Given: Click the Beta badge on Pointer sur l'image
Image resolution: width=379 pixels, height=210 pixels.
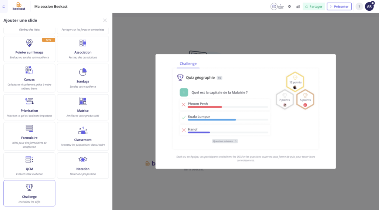Looking at the screenshot, I should (48, 40).
